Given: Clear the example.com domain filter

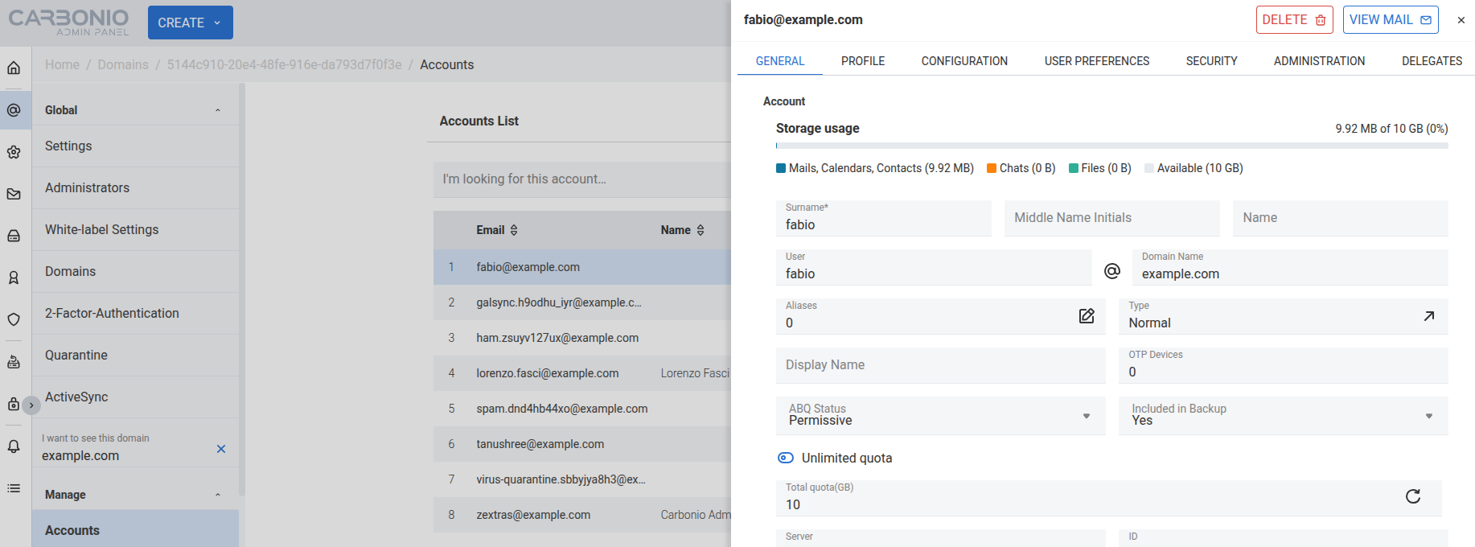Looking at the screenshot, I should 221,449.
